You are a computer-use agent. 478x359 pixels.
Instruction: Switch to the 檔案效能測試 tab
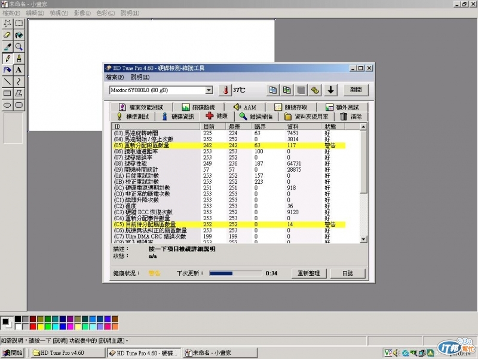141,107
